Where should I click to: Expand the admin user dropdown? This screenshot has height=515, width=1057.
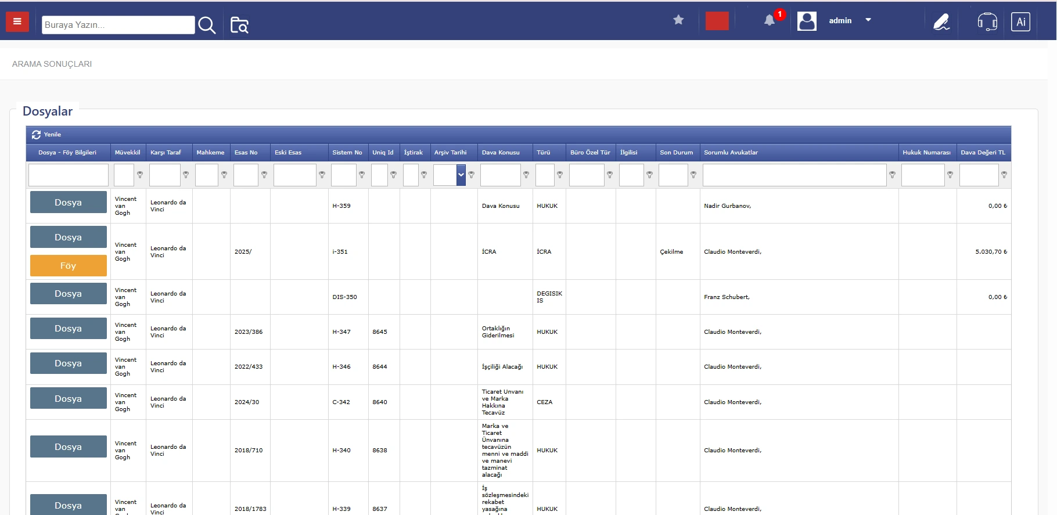(x=868, y=20)
